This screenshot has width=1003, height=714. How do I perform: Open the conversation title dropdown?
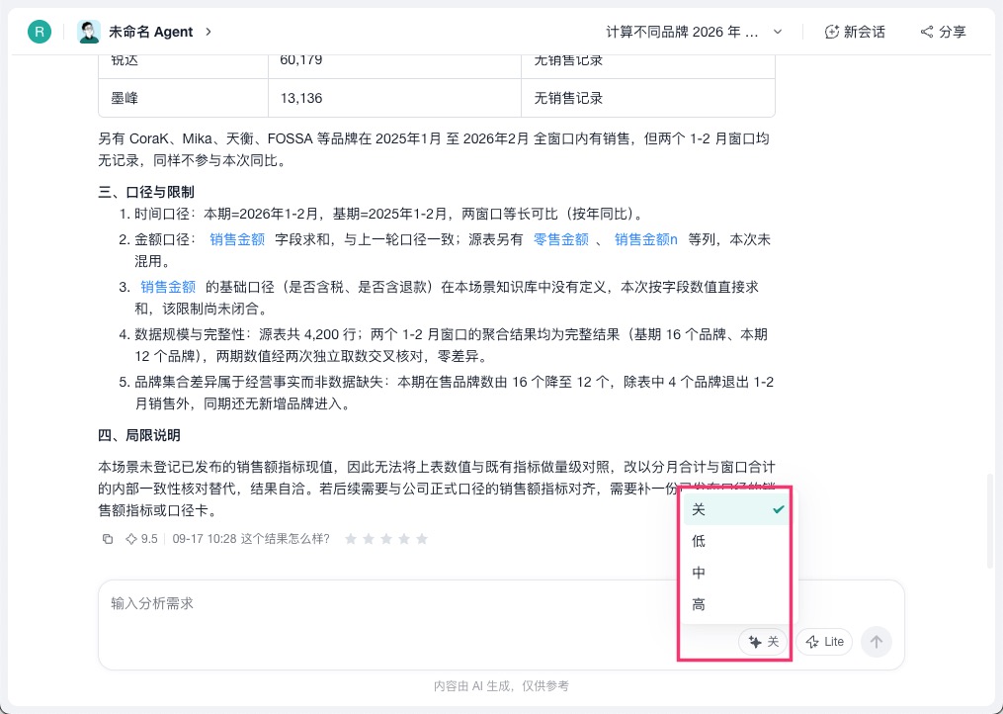pyautogui.click(x=694, y=32)
